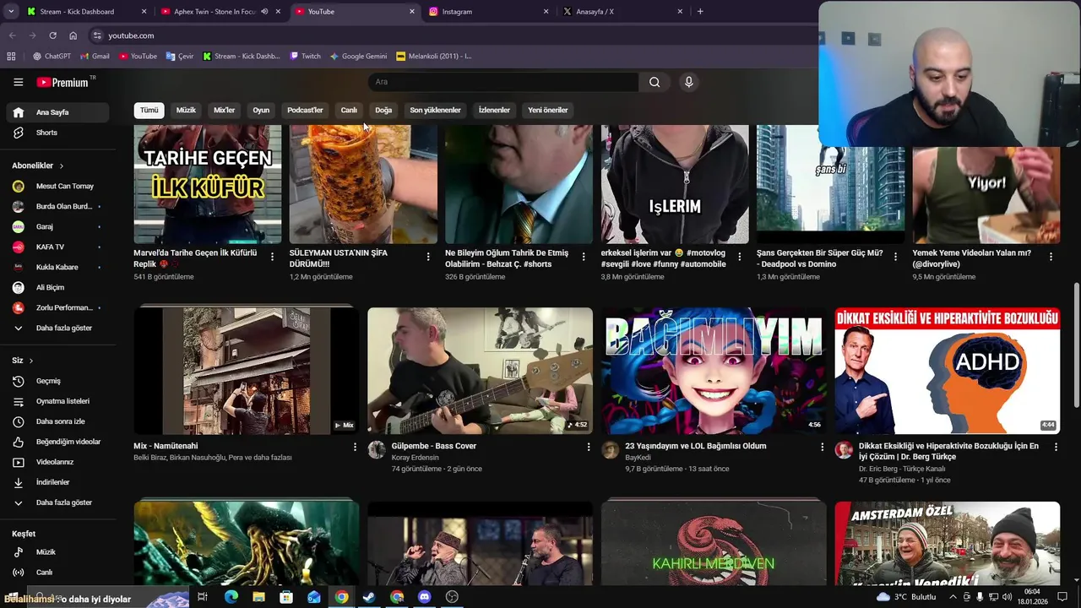
Task: Open options menu for Ne Bileyim Oğlum short
Action: (x=584, y=257)
